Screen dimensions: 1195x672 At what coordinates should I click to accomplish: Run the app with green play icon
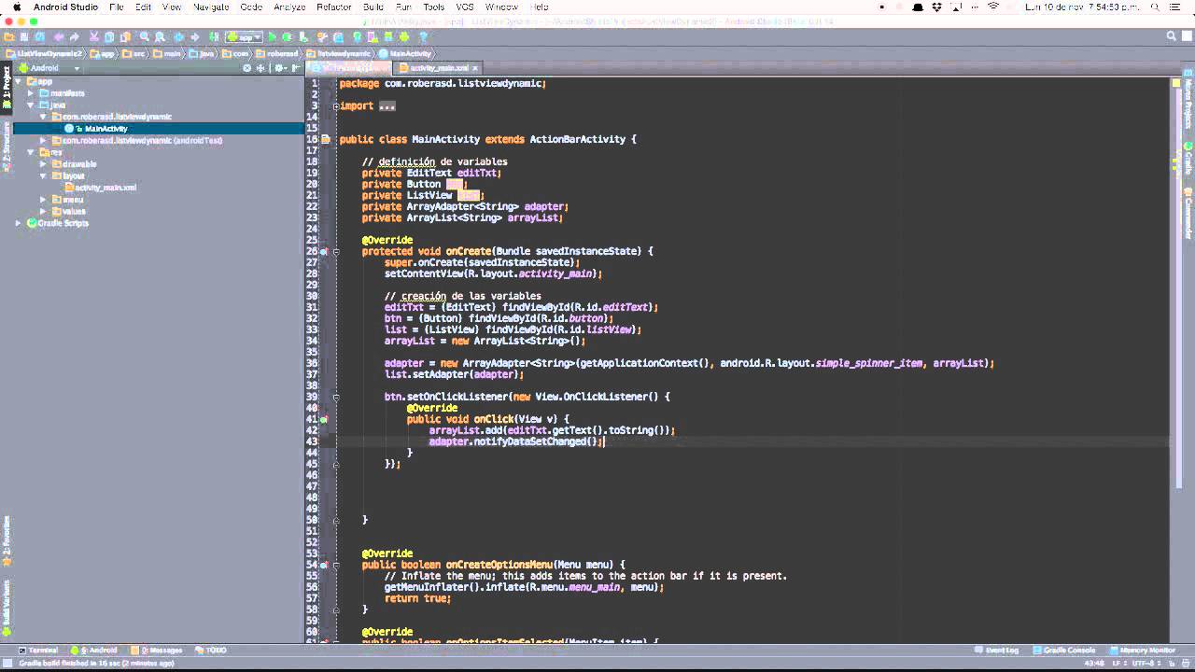(x=272, y=37)
